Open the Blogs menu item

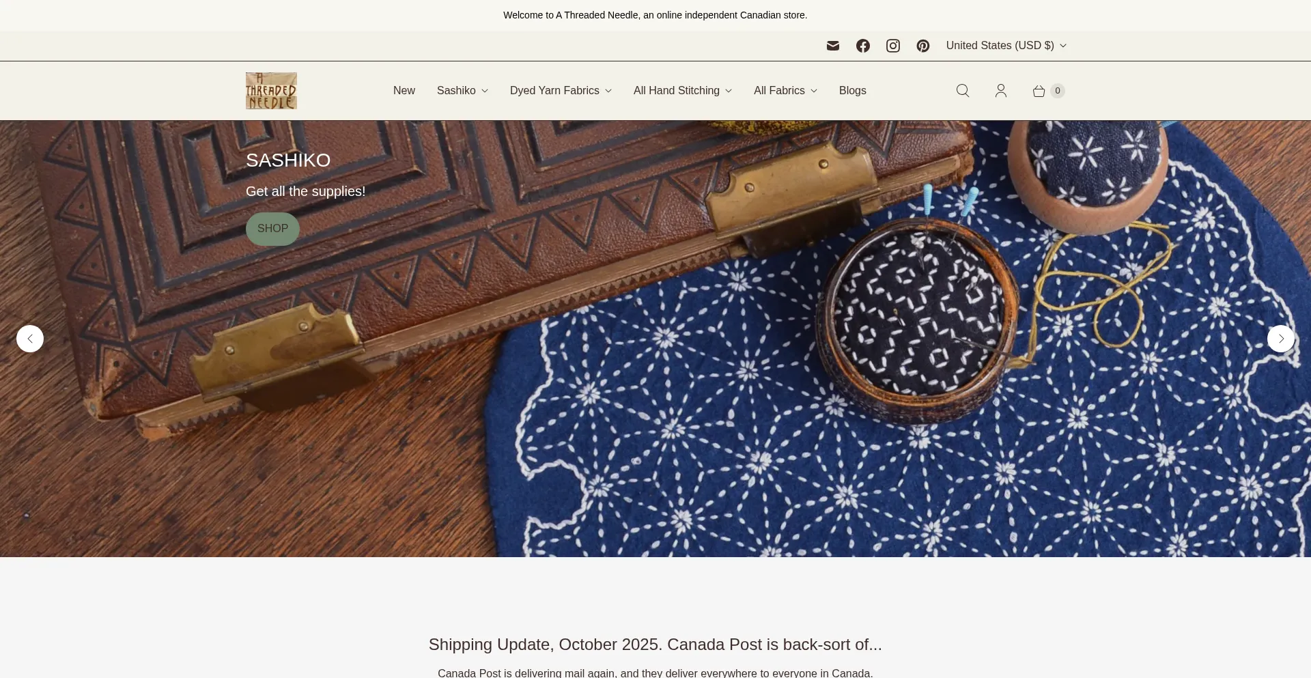852,91
